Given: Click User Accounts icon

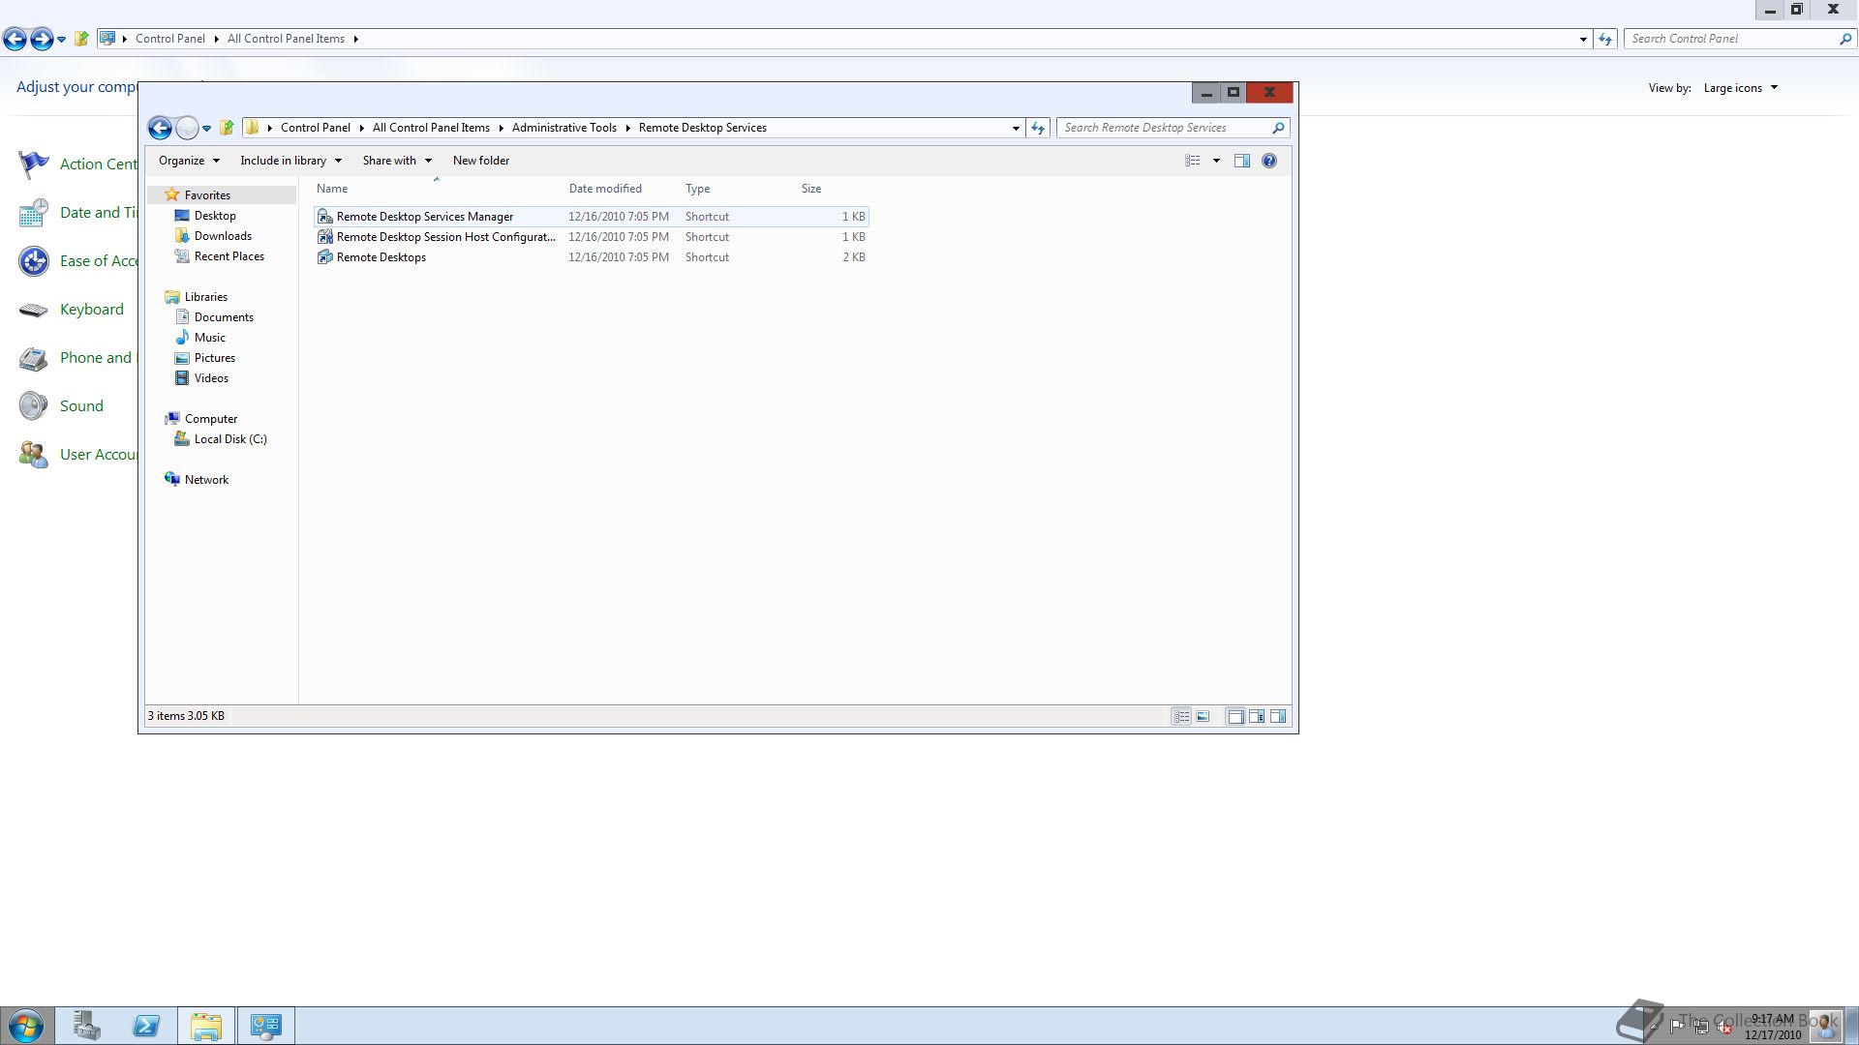Looking at the screenshot, I should tap(33, 455).
